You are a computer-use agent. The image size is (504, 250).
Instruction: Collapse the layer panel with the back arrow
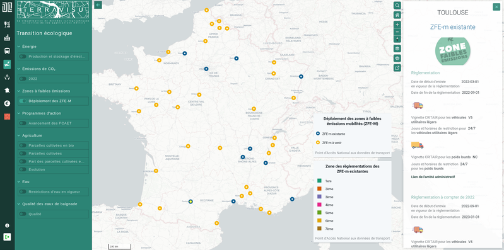(98, 5)
